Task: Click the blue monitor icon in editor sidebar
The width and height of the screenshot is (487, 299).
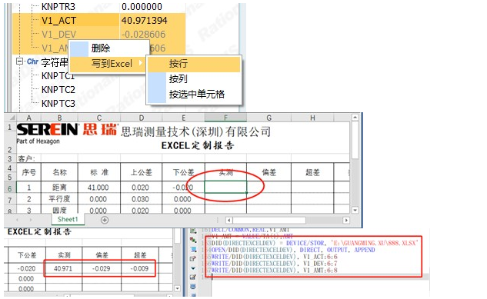Action: (x=193, y=286)
